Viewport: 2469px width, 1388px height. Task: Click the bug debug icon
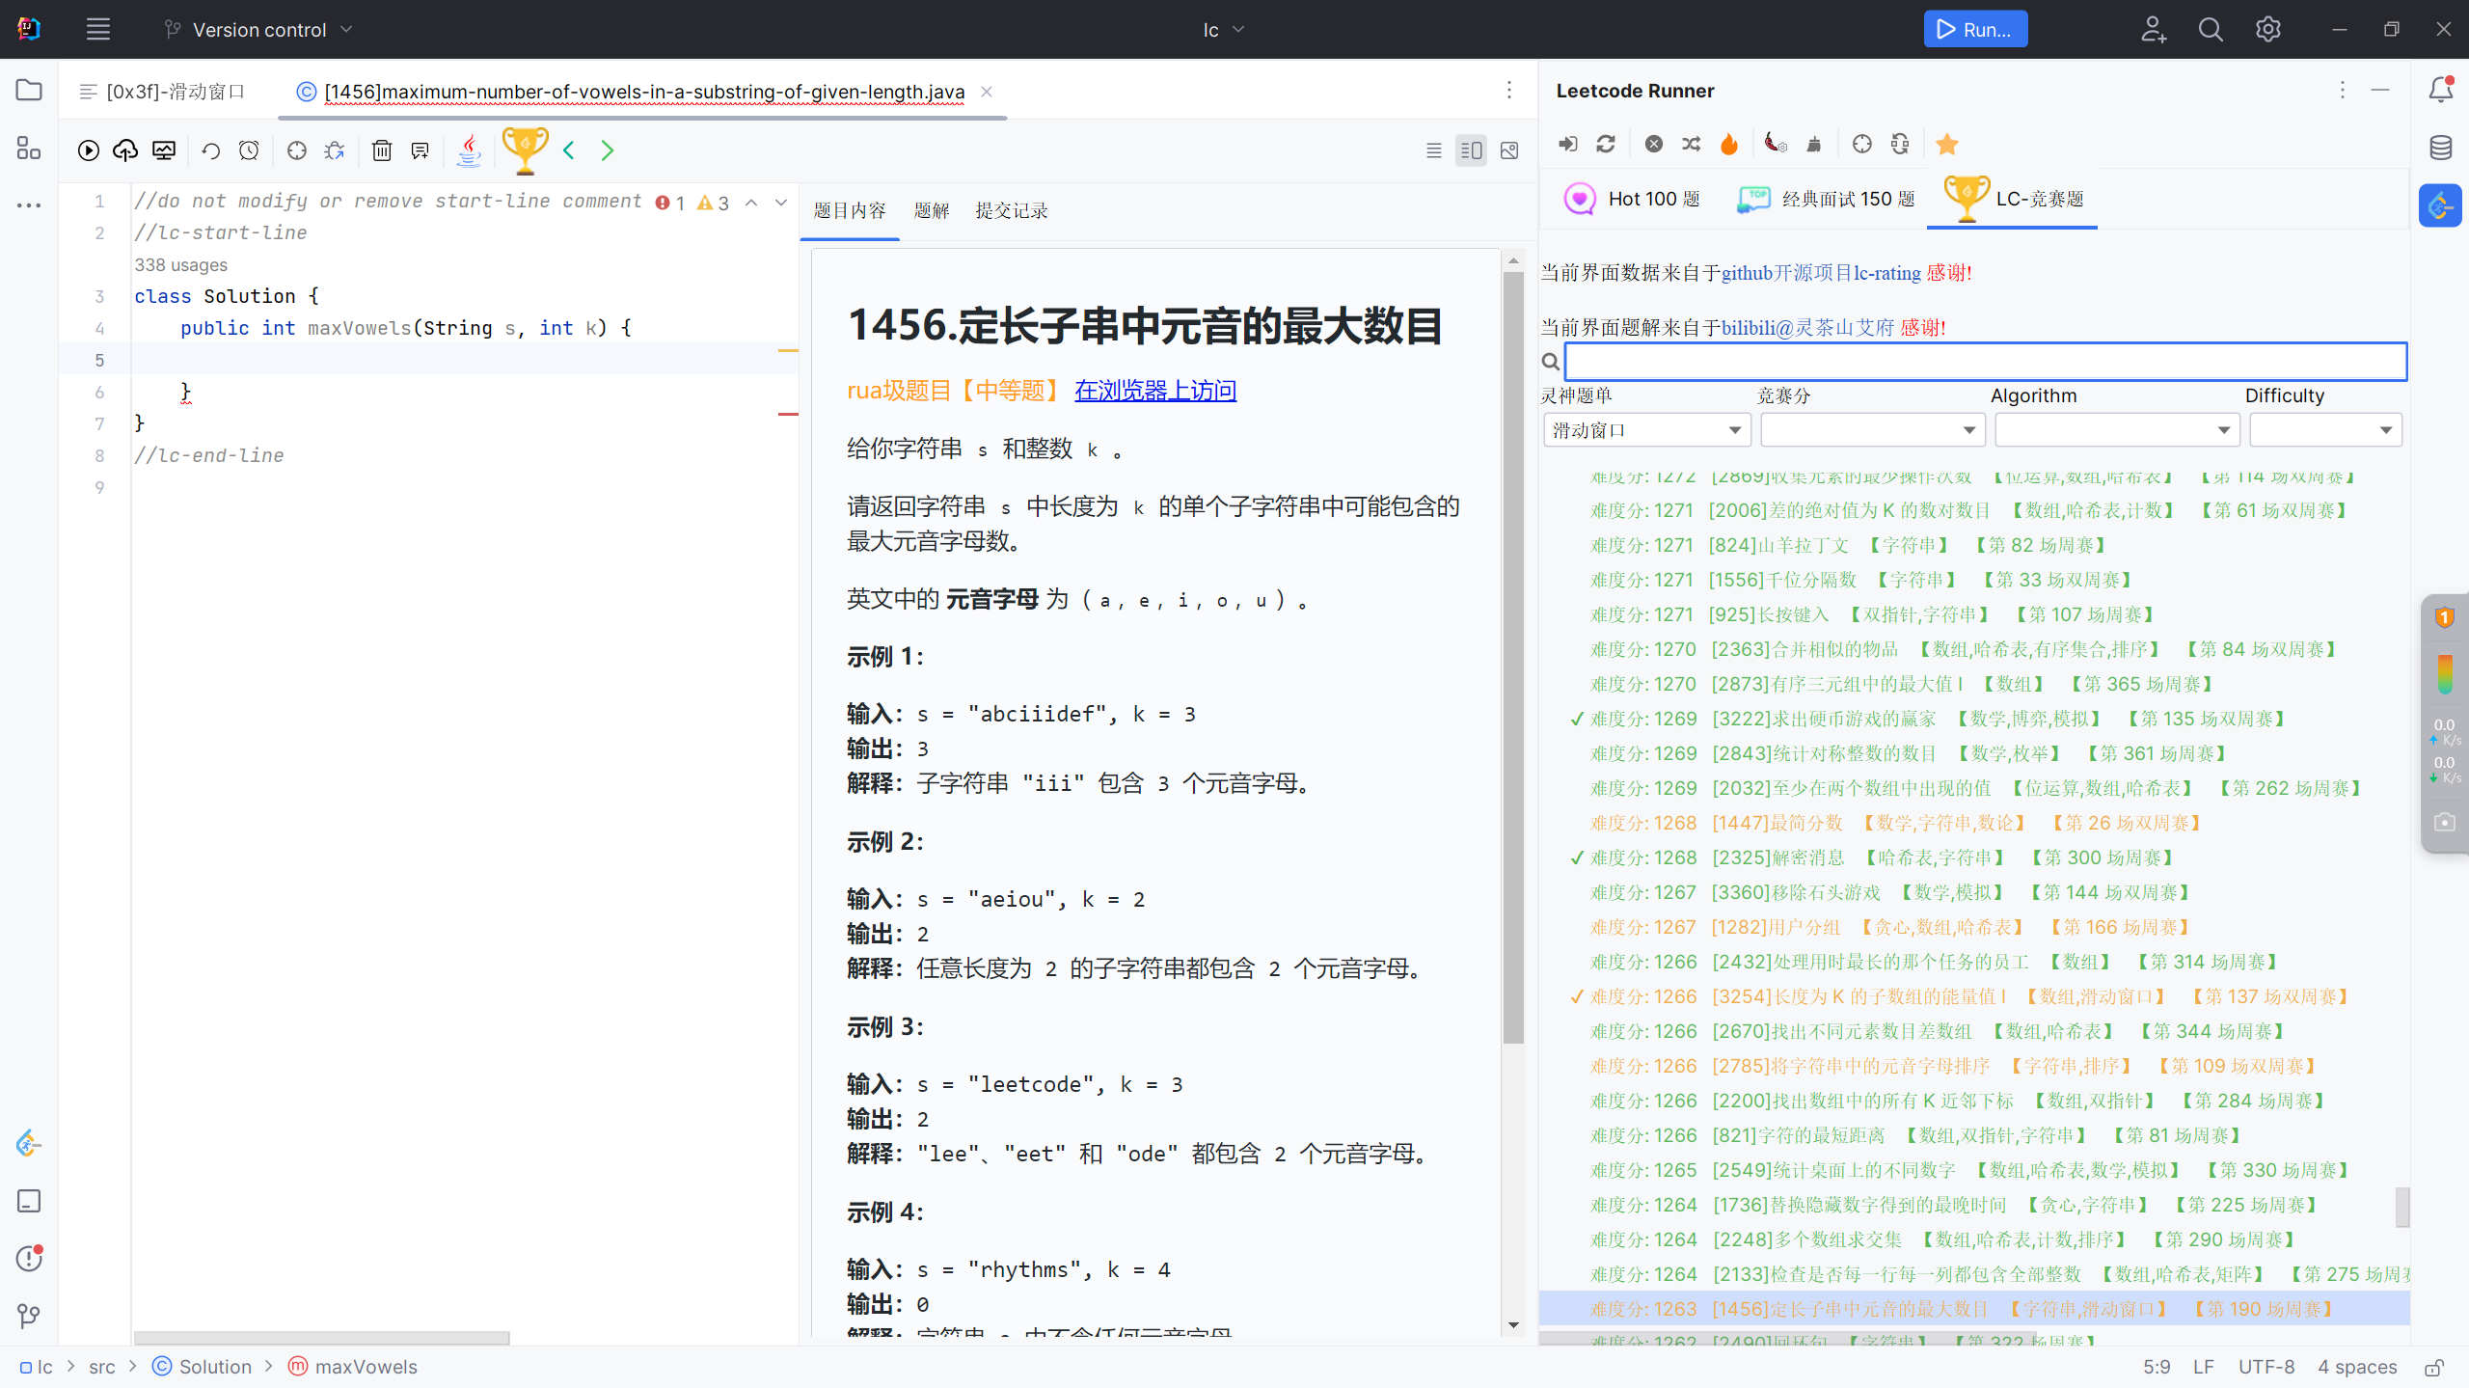[335, 150]
